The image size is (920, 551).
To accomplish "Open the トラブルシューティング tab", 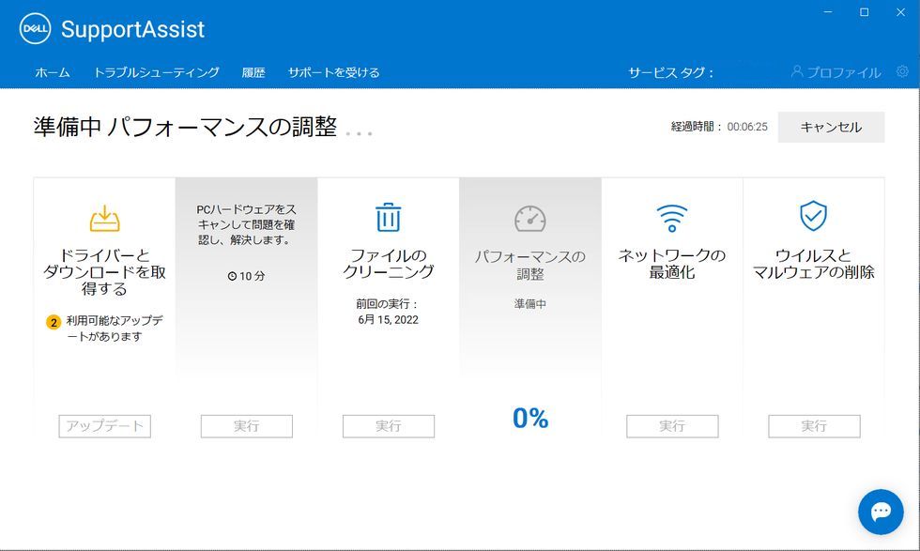I will point(156,72).
